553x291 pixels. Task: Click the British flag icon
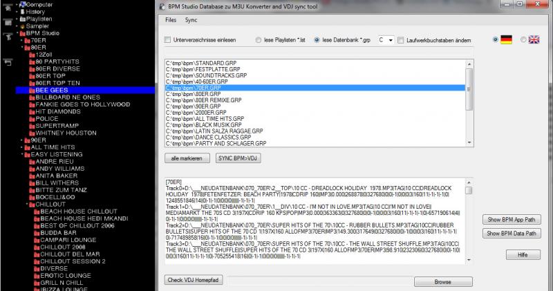(x=534, y=40)
